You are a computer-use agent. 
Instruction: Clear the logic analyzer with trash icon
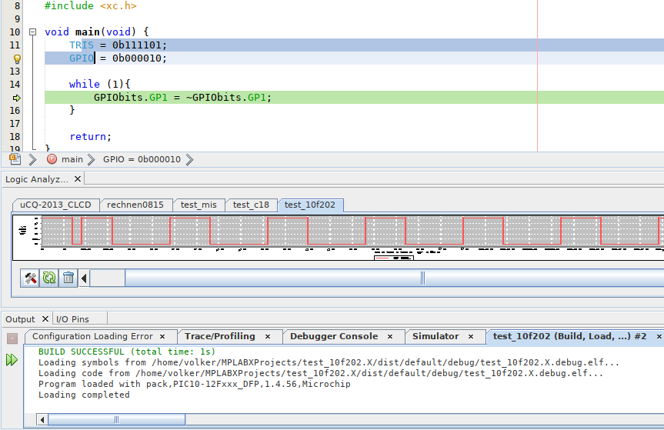pyautogui.click(x=68, y=278)
